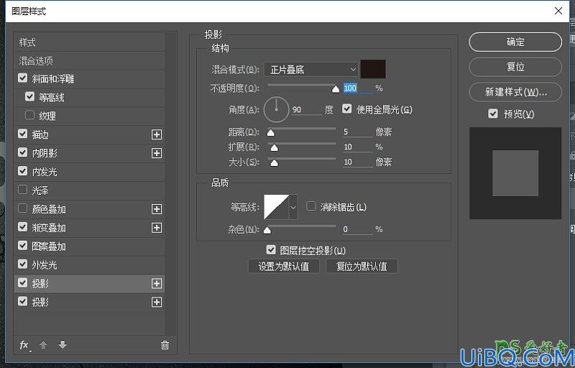Enable 消除锯齿 checkbox

point(311,206)
